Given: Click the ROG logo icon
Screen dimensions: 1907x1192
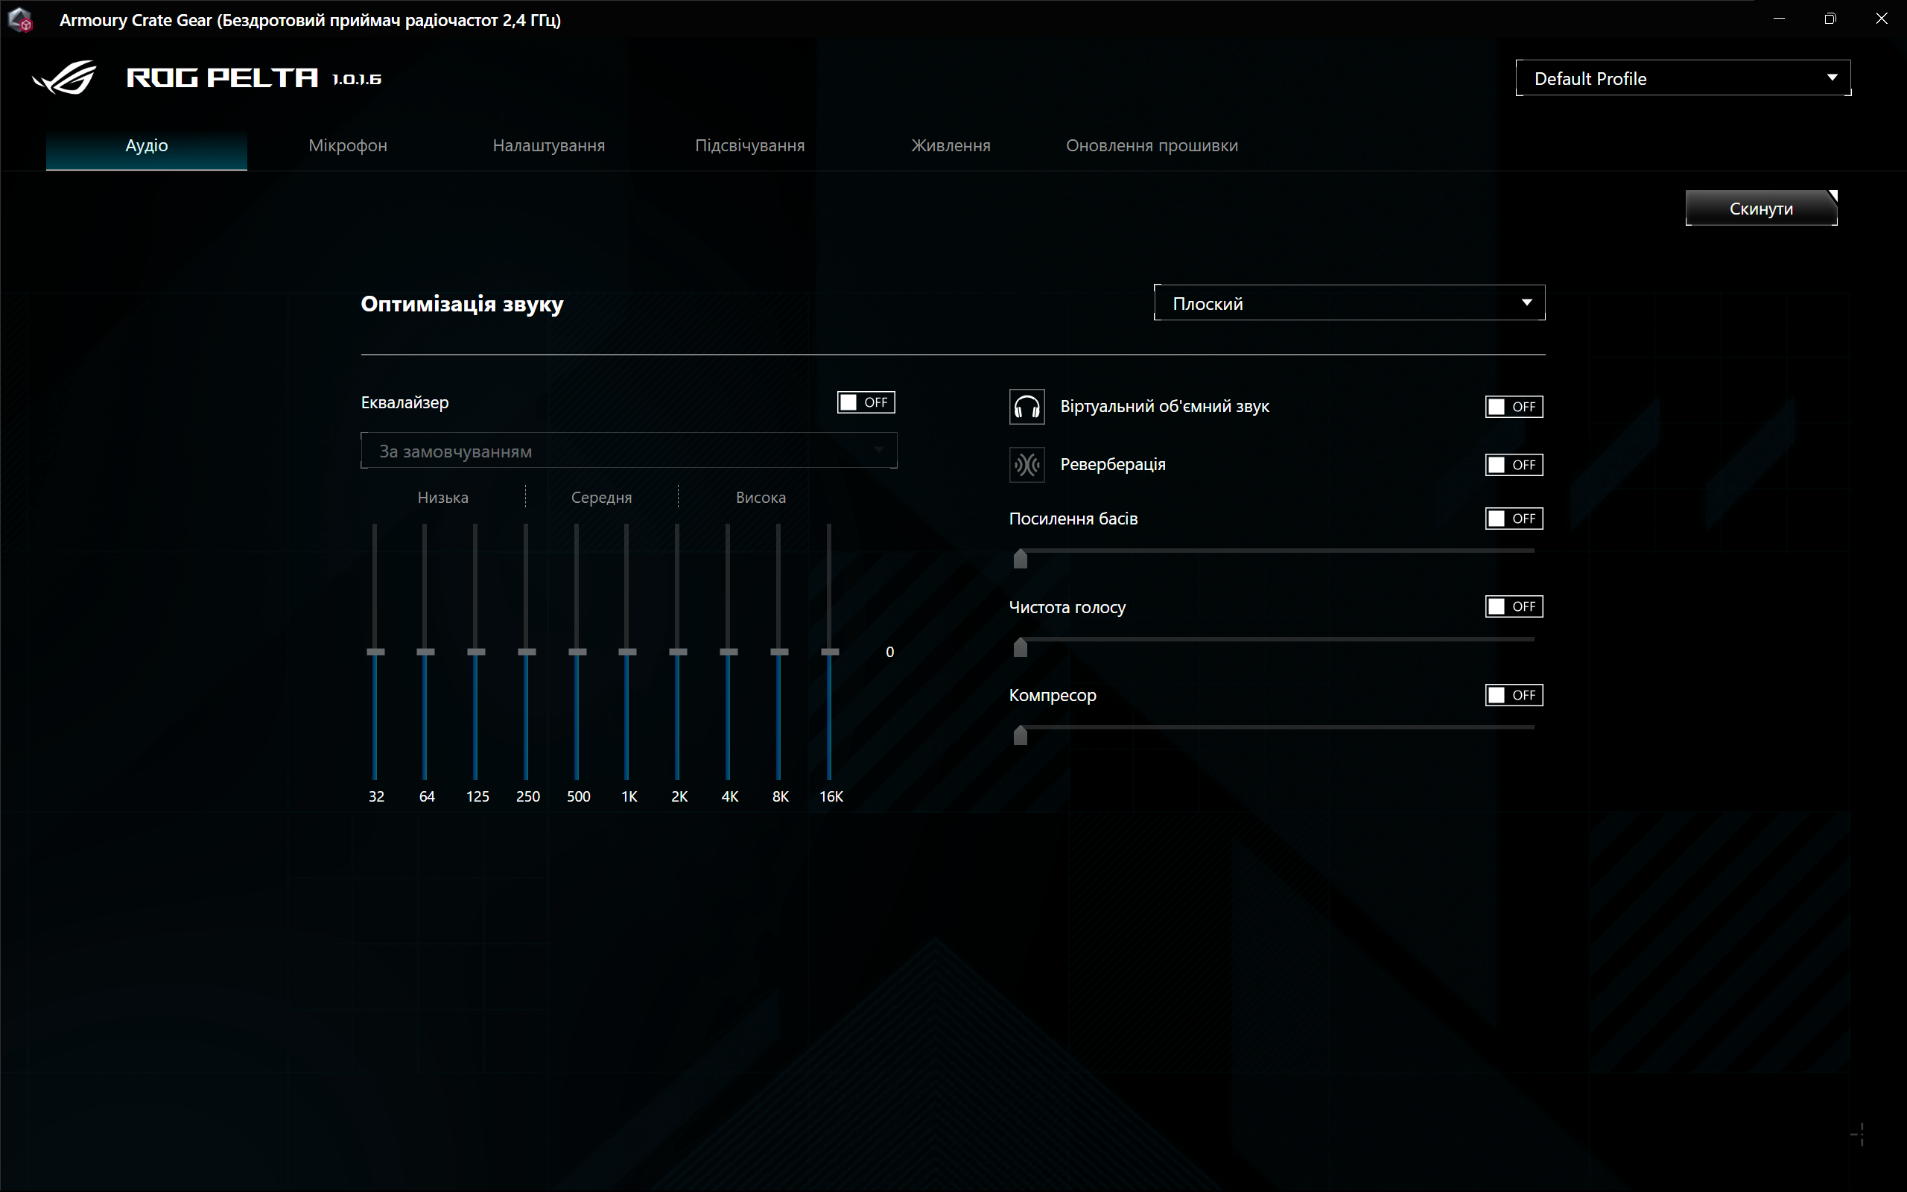Looking at the screenshot, I should point(65,77).
